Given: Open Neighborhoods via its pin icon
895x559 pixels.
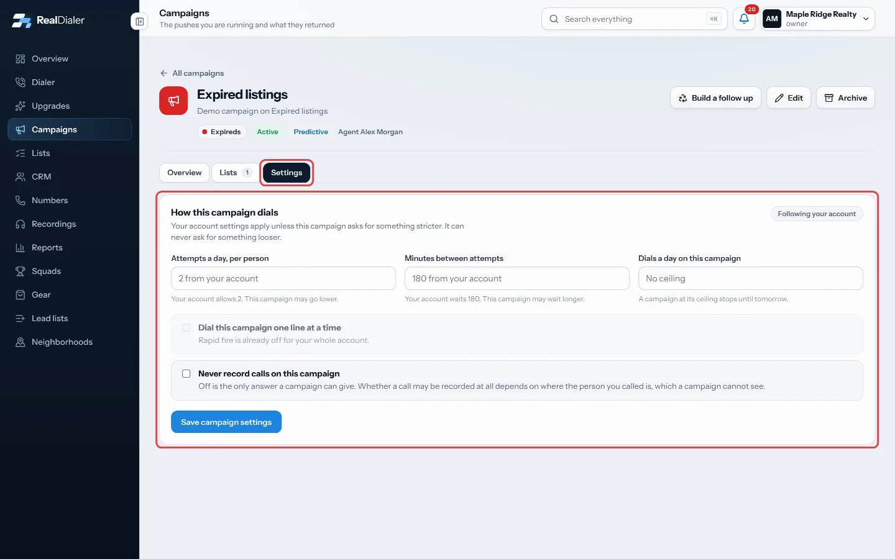Looking at the screenshot, I should [21, 342].
